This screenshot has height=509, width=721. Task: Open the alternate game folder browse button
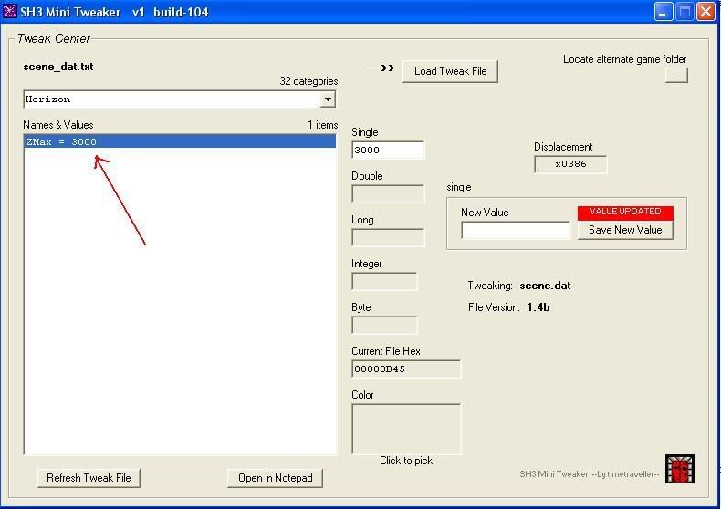[676, 76]
